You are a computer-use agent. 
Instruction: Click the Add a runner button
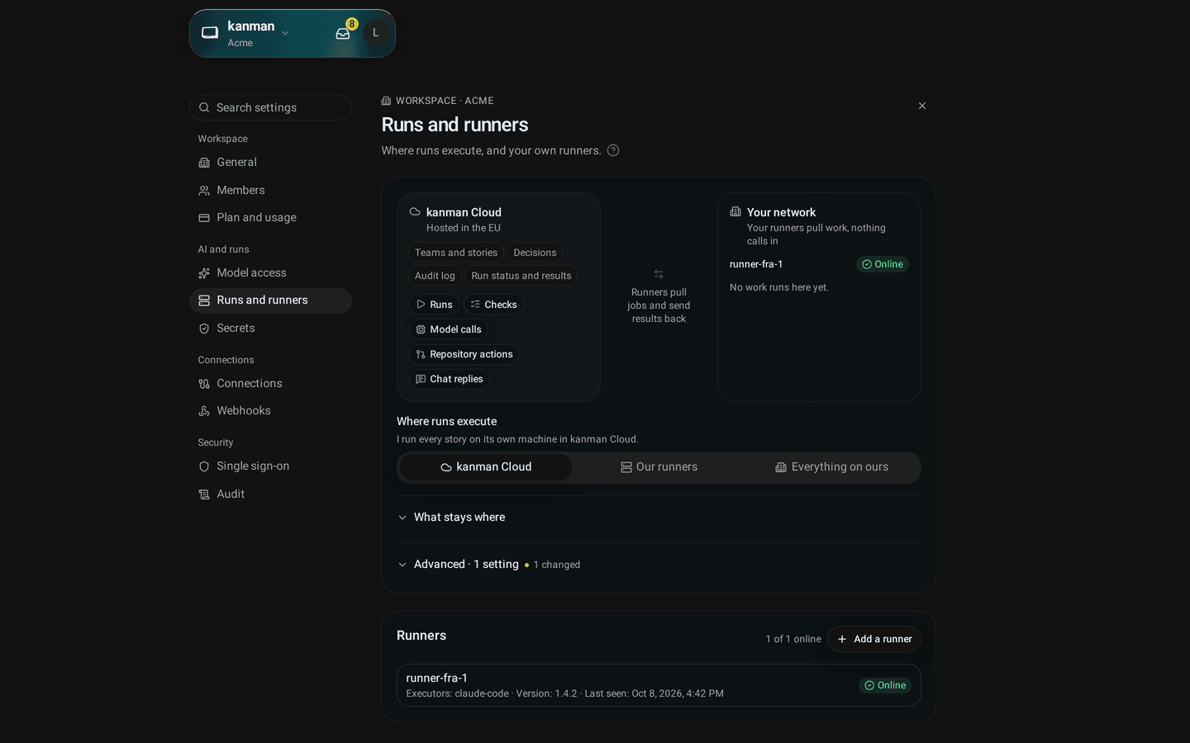click(874, 639)
